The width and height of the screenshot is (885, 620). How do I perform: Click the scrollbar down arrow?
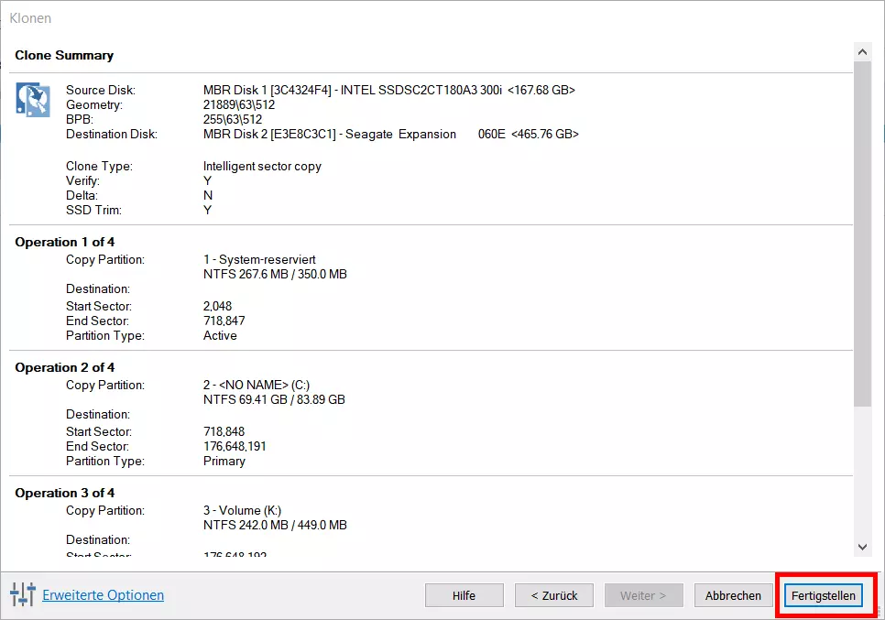coord(862,547)
